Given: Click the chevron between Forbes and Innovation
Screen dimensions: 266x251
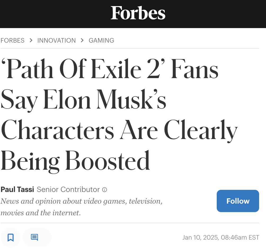Looking at the screenshot, I should 31,40.
